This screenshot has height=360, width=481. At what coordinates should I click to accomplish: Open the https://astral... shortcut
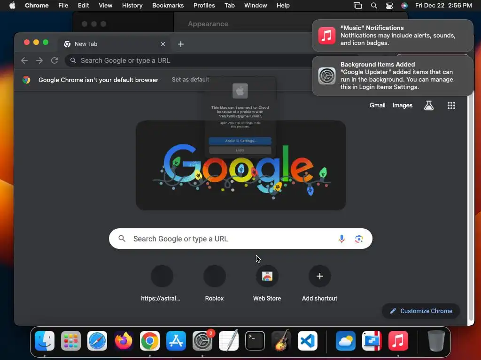pos(162,283)
